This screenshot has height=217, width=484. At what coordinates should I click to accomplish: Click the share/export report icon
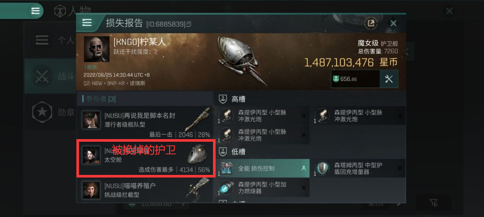tap(371, 23)
